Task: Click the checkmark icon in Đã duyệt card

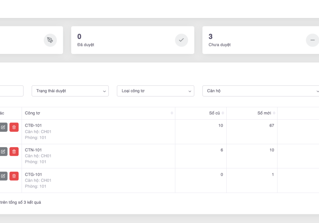Action: pyautogui.click(x=181, y=40)
